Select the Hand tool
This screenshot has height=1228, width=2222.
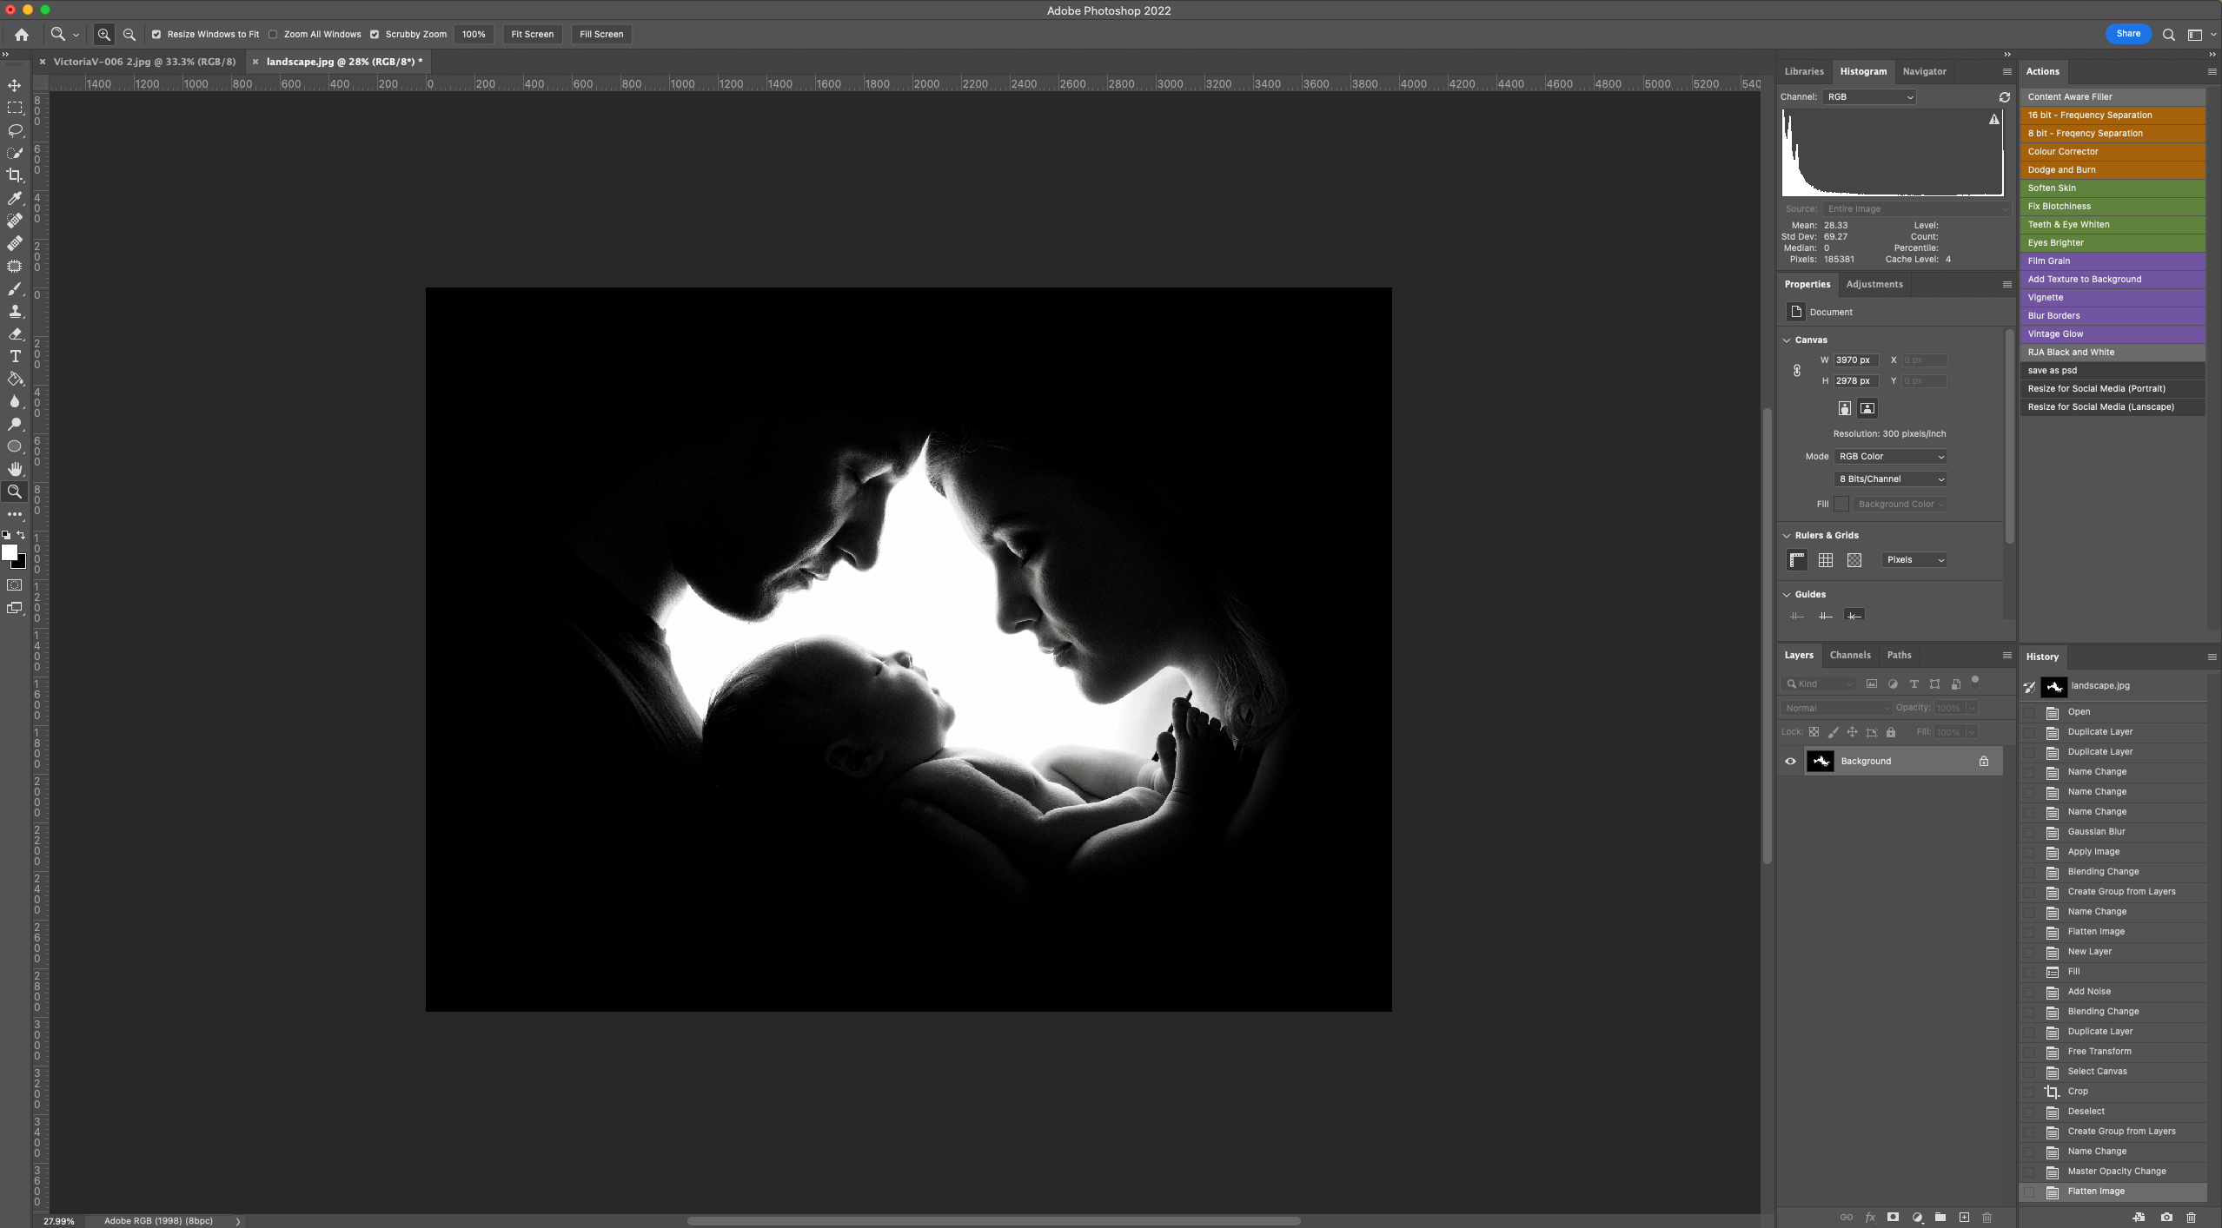pyautogui.click(x=15, y=469)
